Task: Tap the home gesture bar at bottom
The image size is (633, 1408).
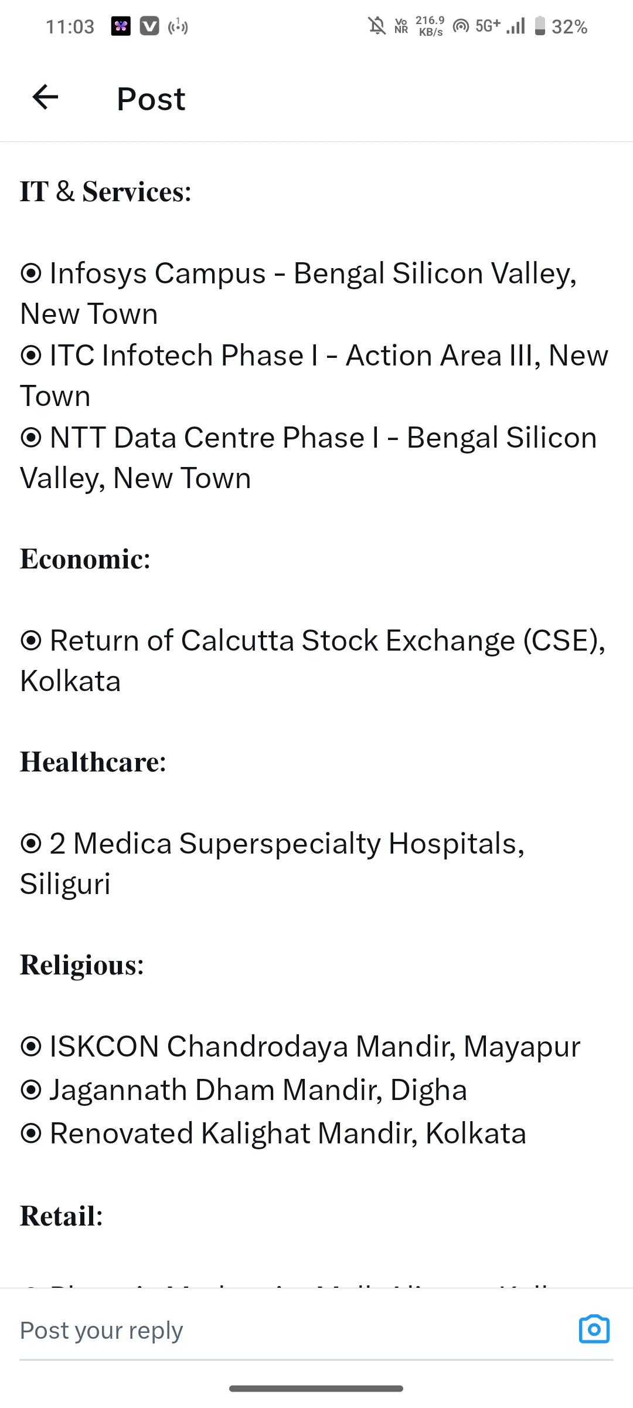Action: click(316, 1389)
